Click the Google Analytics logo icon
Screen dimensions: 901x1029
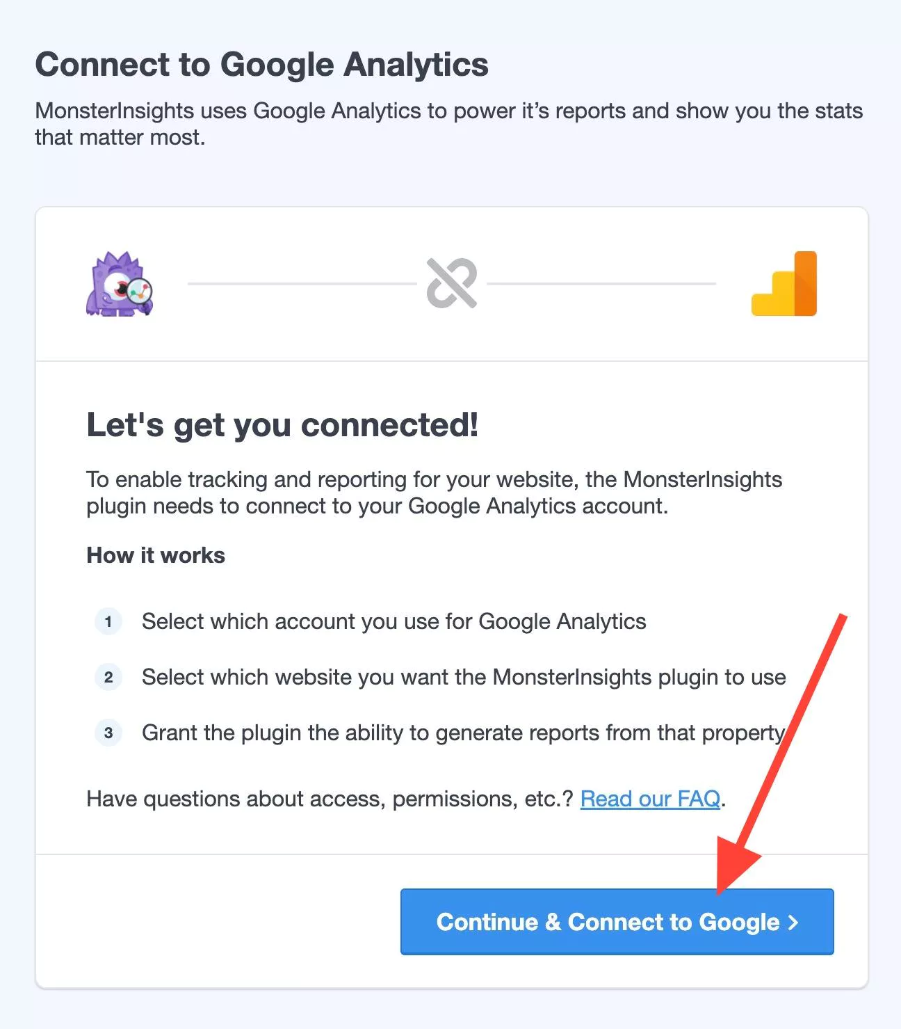784,284
